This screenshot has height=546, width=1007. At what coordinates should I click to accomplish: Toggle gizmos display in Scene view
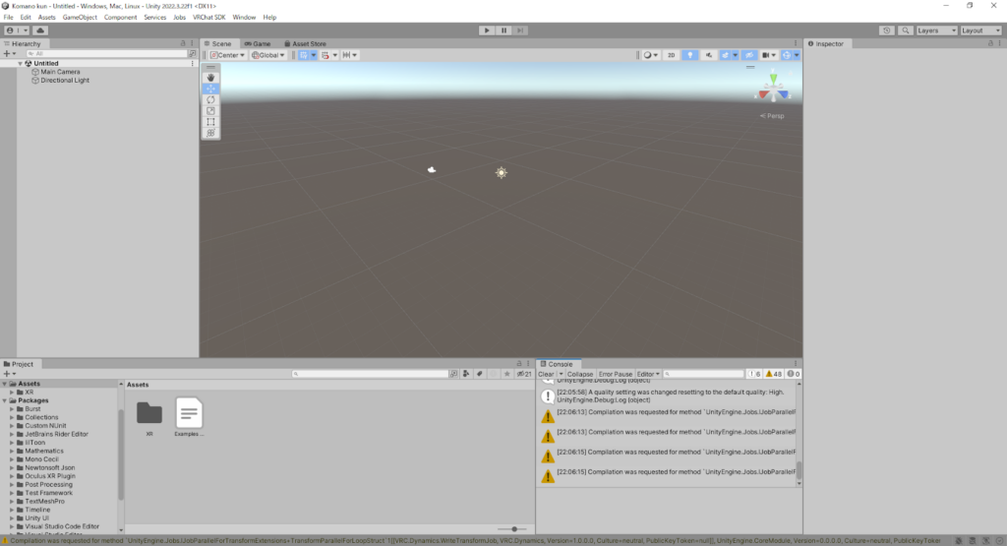pyautogui.click(x=786, y=55)
